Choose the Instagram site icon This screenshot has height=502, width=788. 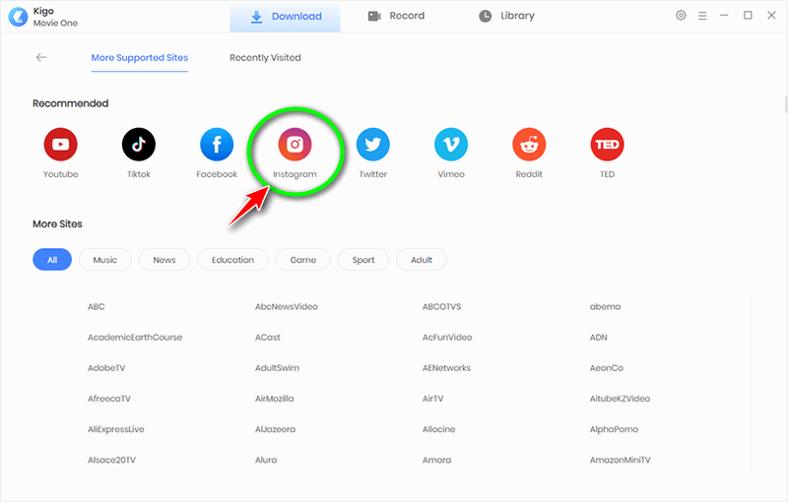295,145
